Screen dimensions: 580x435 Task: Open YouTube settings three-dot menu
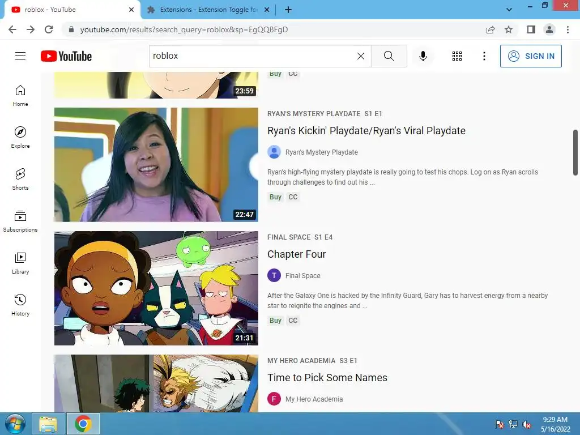[x=484, y=56]
